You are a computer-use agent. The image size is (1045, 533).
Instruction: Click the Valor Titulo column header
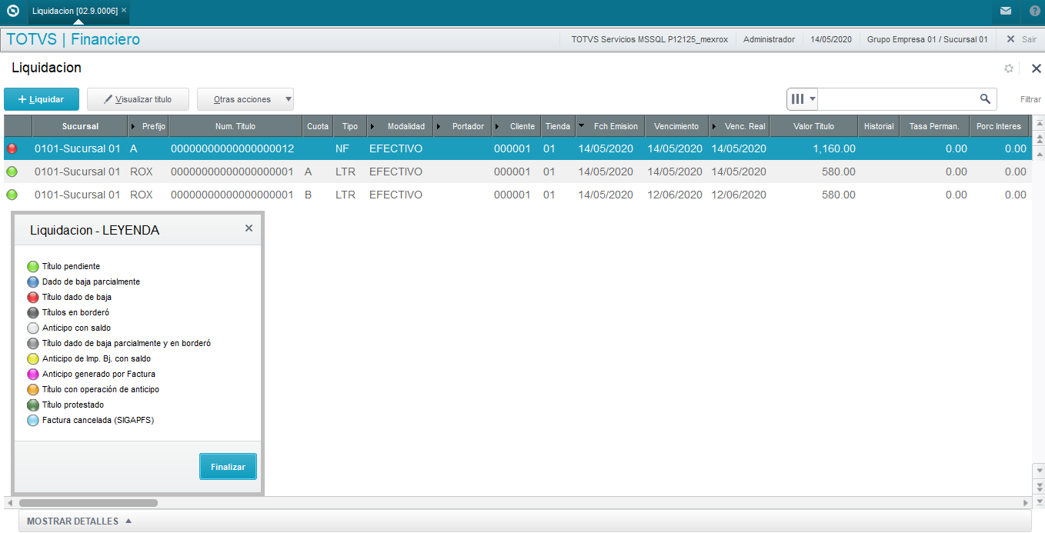pos(813,126)
